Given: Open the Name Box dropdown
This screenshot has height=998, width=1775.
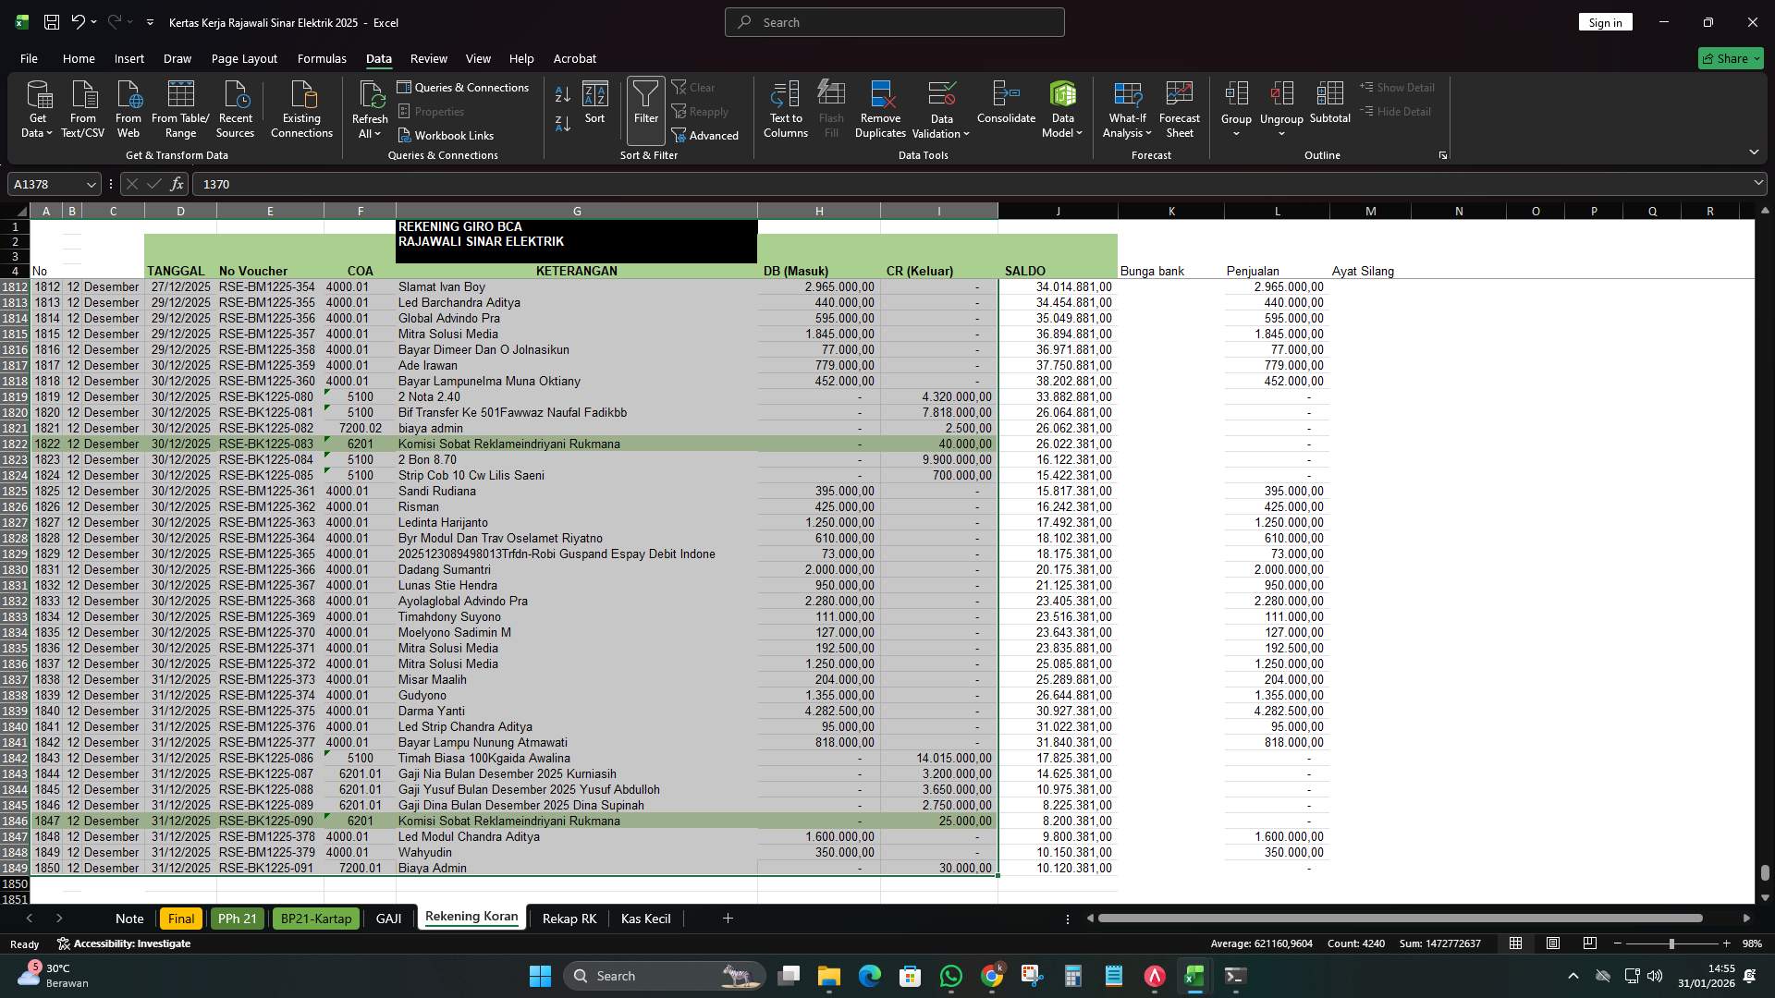Looking at the screenshot, I should click(91, 184).
